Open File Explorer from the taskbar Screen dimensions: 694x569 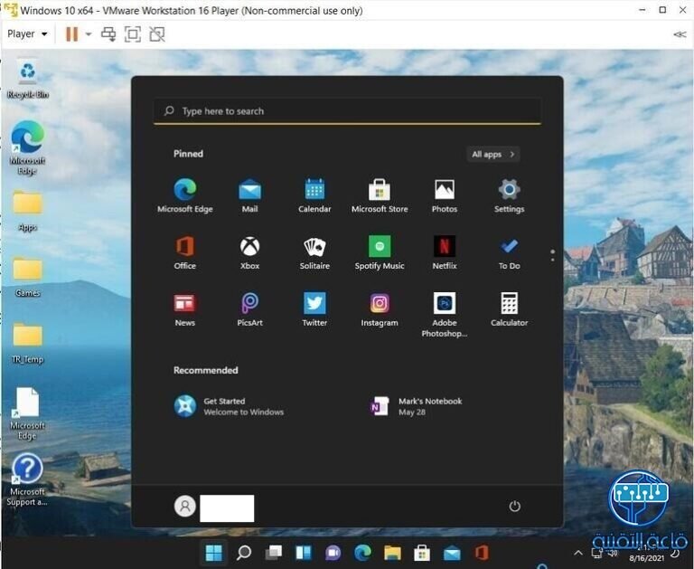click(392, 553)
